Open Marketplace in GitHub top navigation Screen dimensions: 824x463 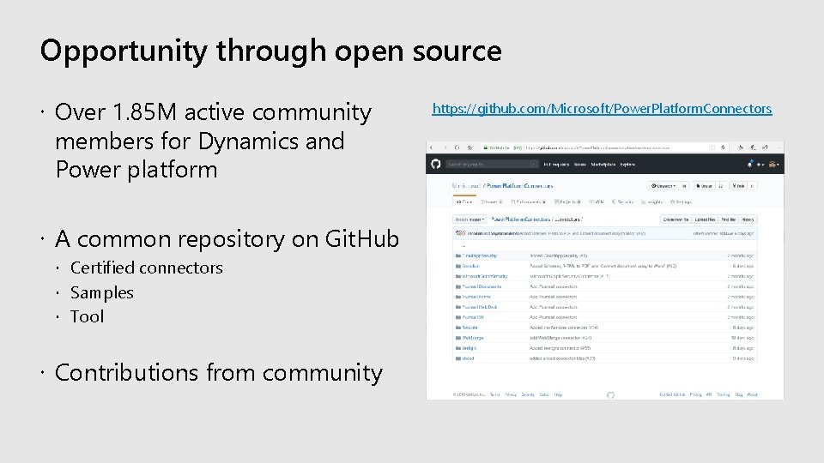[603, 165]
